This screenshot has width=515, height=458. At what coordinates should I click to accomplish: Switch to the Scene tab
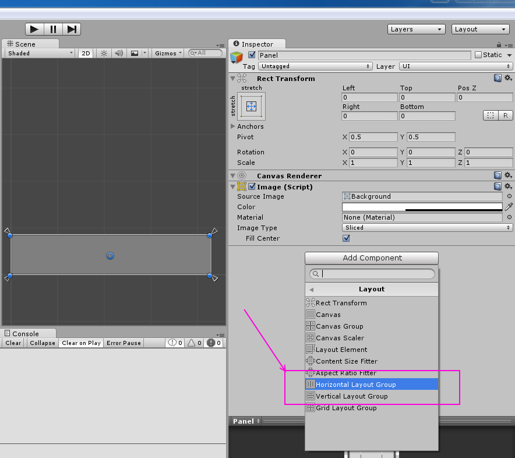click(30, 44)
